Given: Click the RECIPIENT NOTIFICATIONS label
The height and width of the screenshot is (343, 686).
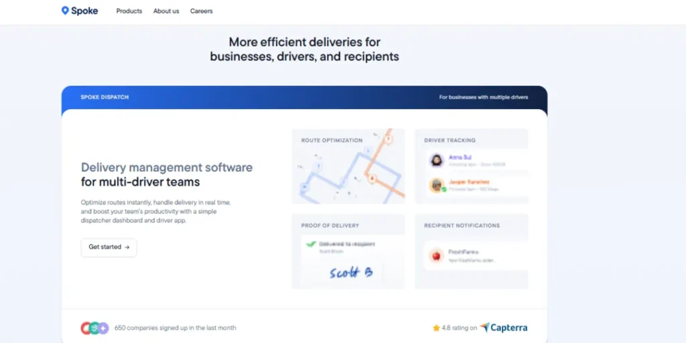Looking at the screenshot, I should (462, 226).
